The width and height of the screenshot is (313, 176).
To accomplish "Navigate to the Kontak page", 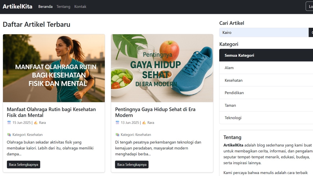I will pos(80,7).
